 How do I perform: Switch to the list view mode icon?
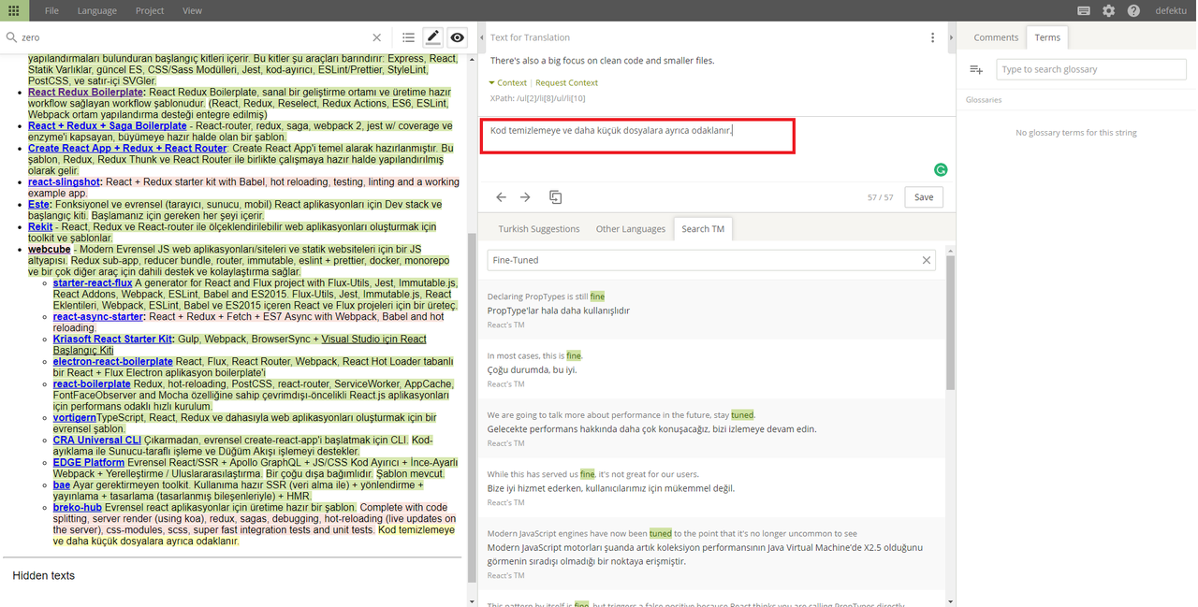[x=408, y=37]
